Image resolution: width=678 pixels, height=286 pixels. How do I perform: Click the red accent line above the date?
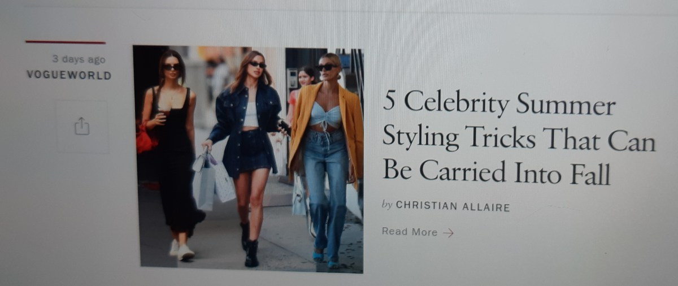point(65,42)
